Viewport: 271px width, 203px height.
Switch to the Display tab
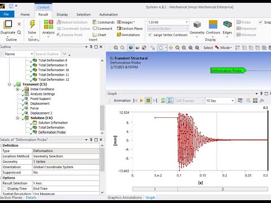[x=62, y=15]
